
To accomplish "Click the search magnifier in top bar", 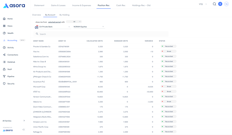I will click(x=214, y=4).
